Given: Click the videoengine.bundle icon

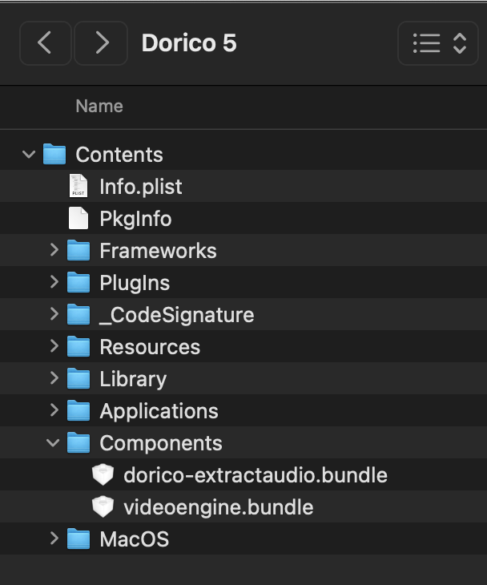Looking at the screenshot, I should pos(103,507).
